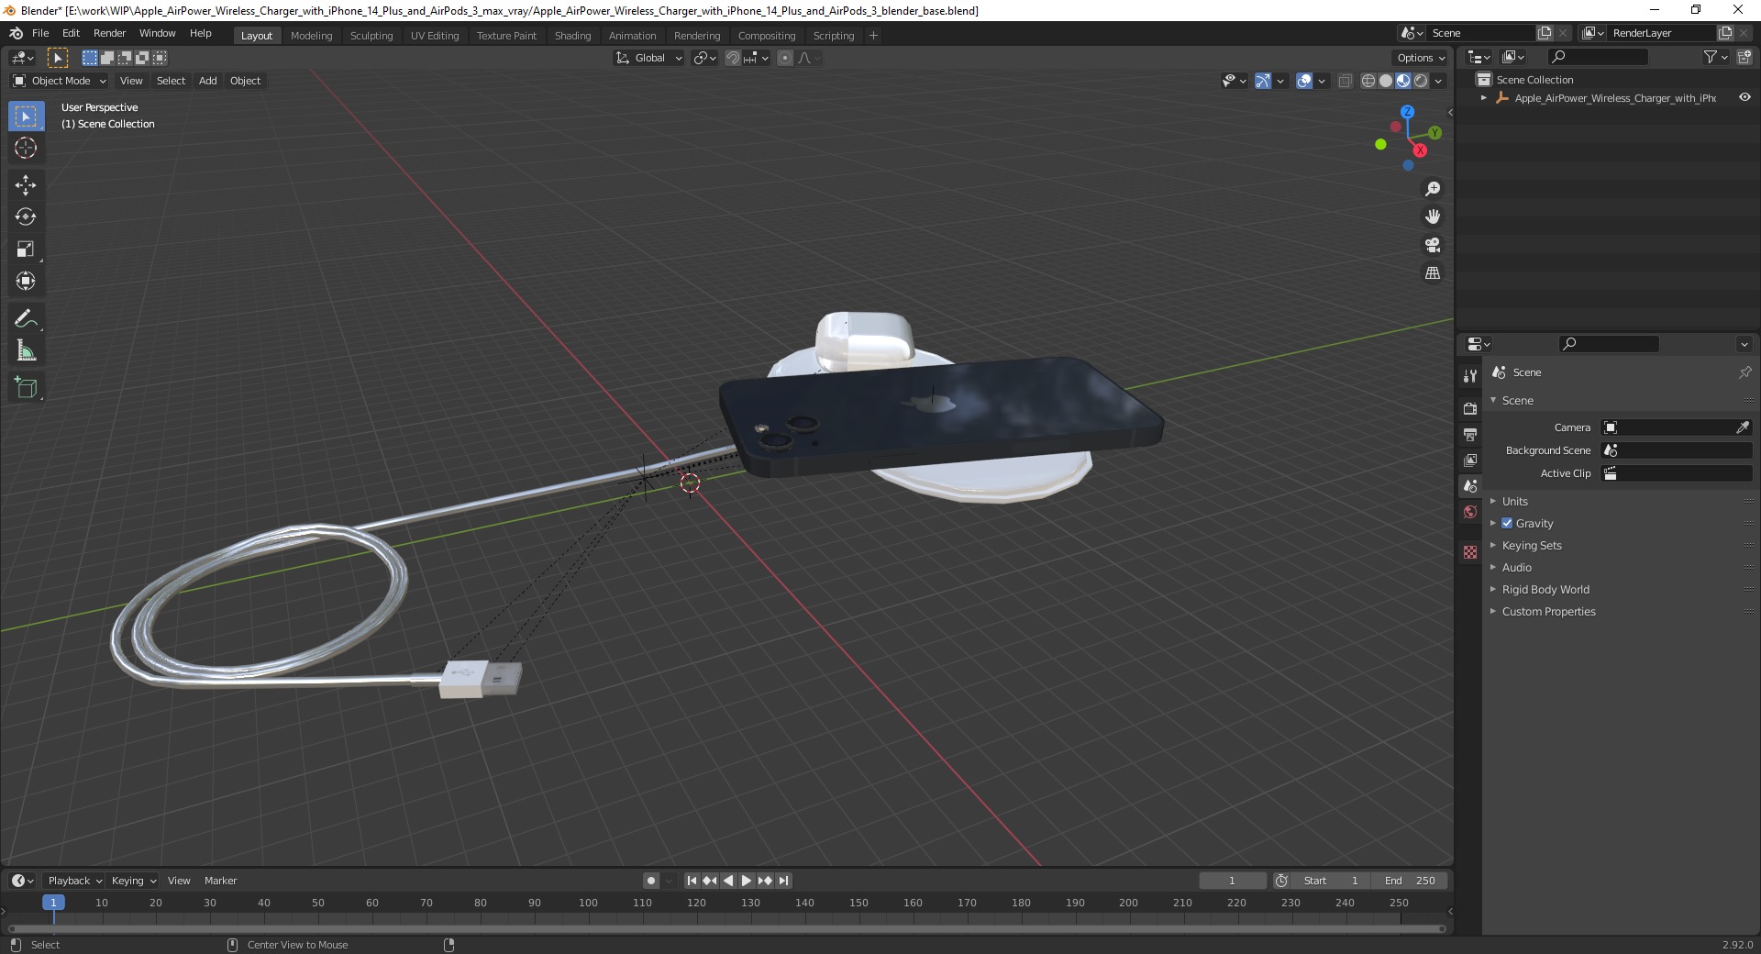Open the World properties tab
Screen dimensions: 1761x954
[1470, 512]
